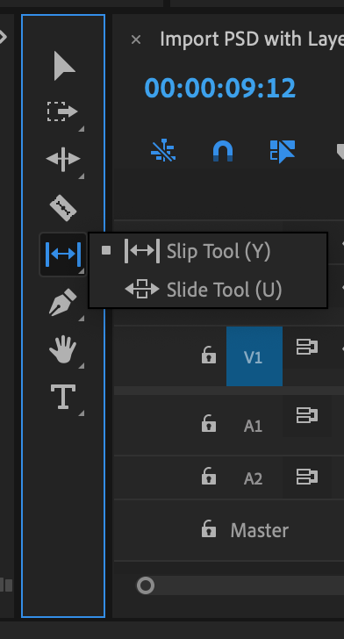This screenshot has width=344, height=639.
Task: Toggle lock on A1 track
Action: tap(209, 423)
